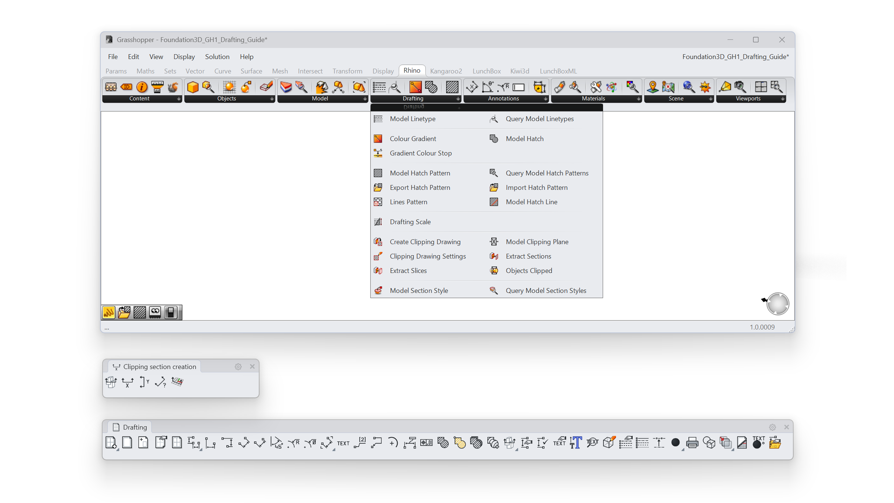The image size is (894, 503).
Task: Switch to the Curve tab
Action: tap(222, 71)
